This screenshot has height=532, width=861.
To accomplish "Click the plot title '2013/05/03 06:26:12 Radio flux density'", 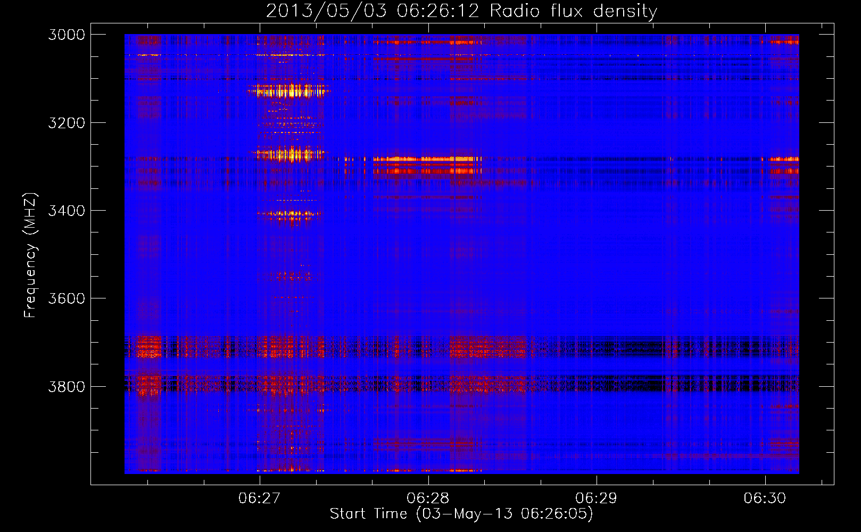I will point(461,11).
